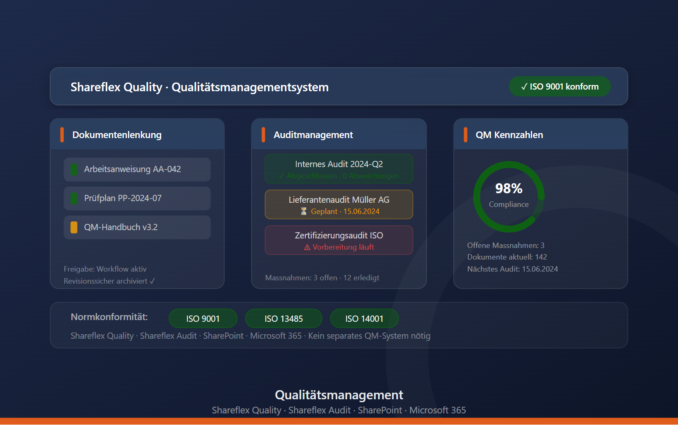Viewport: 678px width, 425px height.
Task: Click the Auditmanagement panel heading
Action: click(x=313, y=135)
